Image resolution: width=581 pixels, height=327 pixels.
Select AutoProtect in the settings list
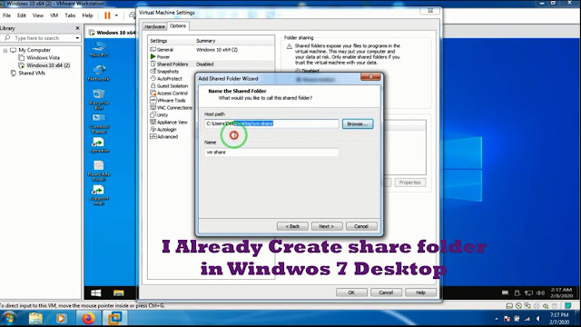tap(170, 79)
